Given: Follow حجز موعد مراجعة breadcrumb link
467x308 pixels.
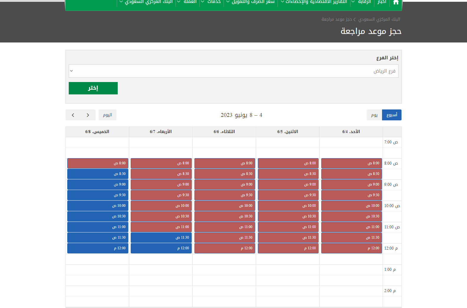Looking at the screenshot, I should pyautogui.click(x=337, y=19).
